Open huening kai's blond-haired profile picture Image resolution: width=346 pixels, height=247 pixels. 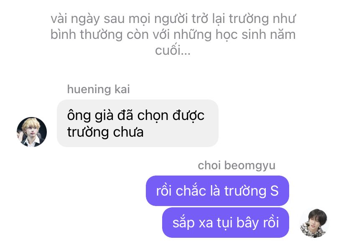[32, 132]
